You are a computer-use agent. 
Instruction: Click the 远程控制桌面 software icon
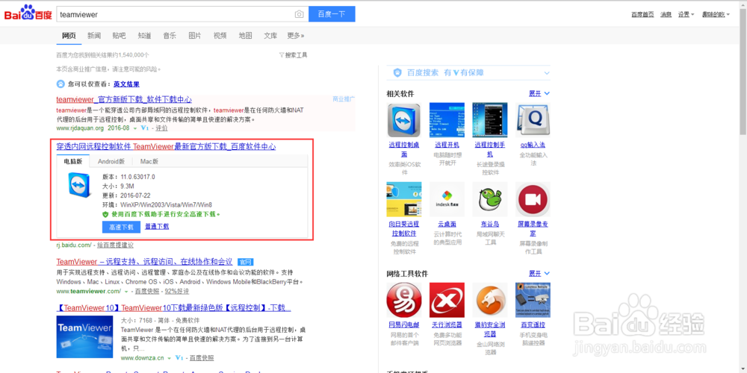(x=404, y=120)
